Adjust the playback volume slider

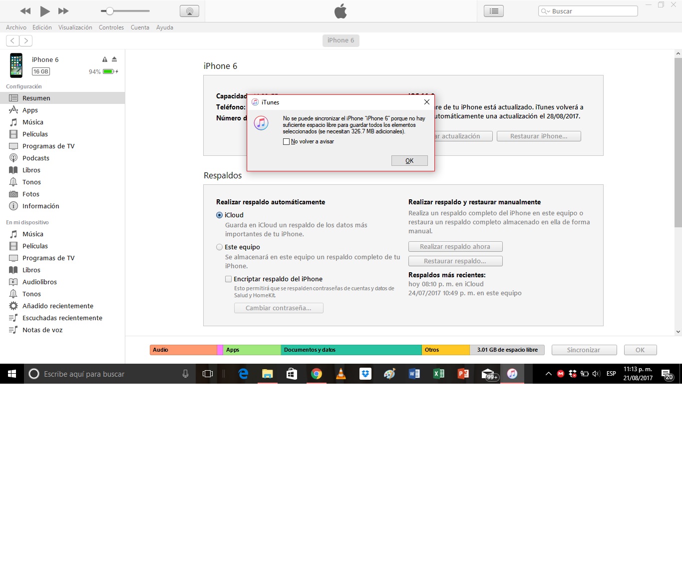(125, 11)
